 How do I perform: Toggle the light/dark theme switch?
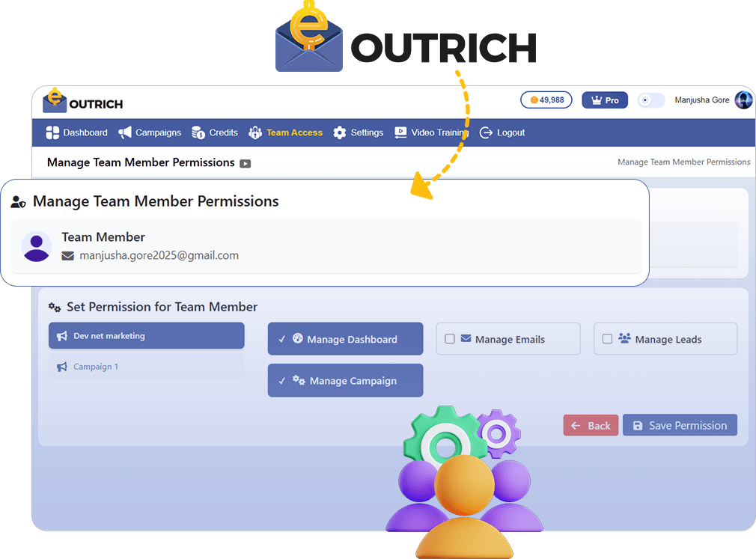(x=650, y=100)
